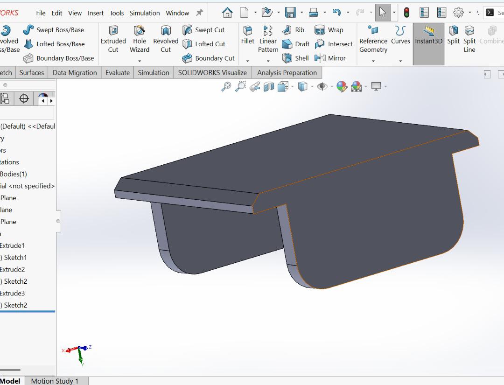
Task: Undo the last action
Action: point(336,13)
